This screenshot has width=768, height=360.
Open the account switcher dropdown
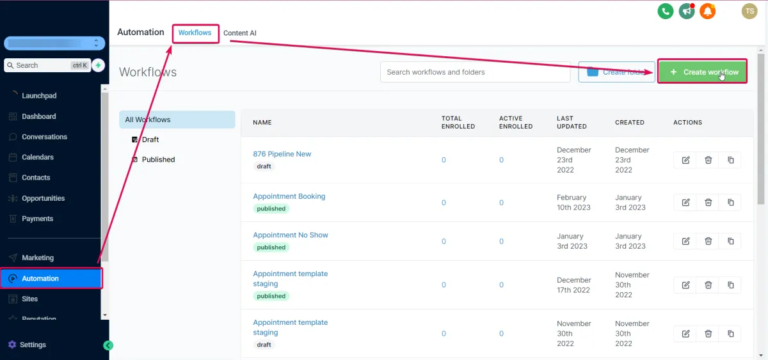tap(54, 43)
